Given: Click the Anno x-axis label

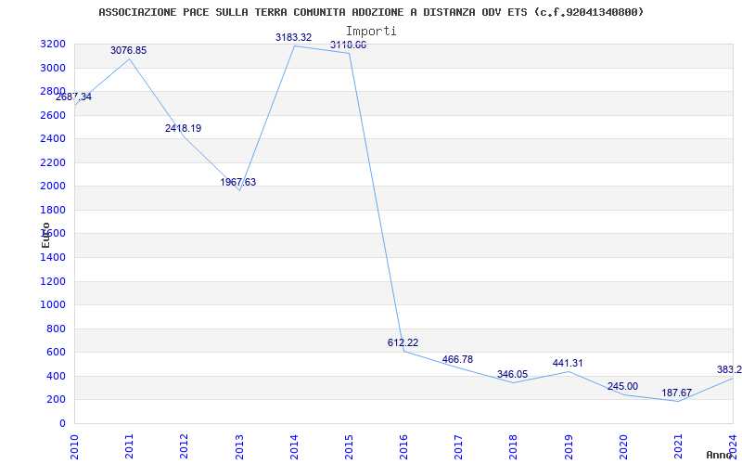Looking at the screenshot, I should pos(720,455).
